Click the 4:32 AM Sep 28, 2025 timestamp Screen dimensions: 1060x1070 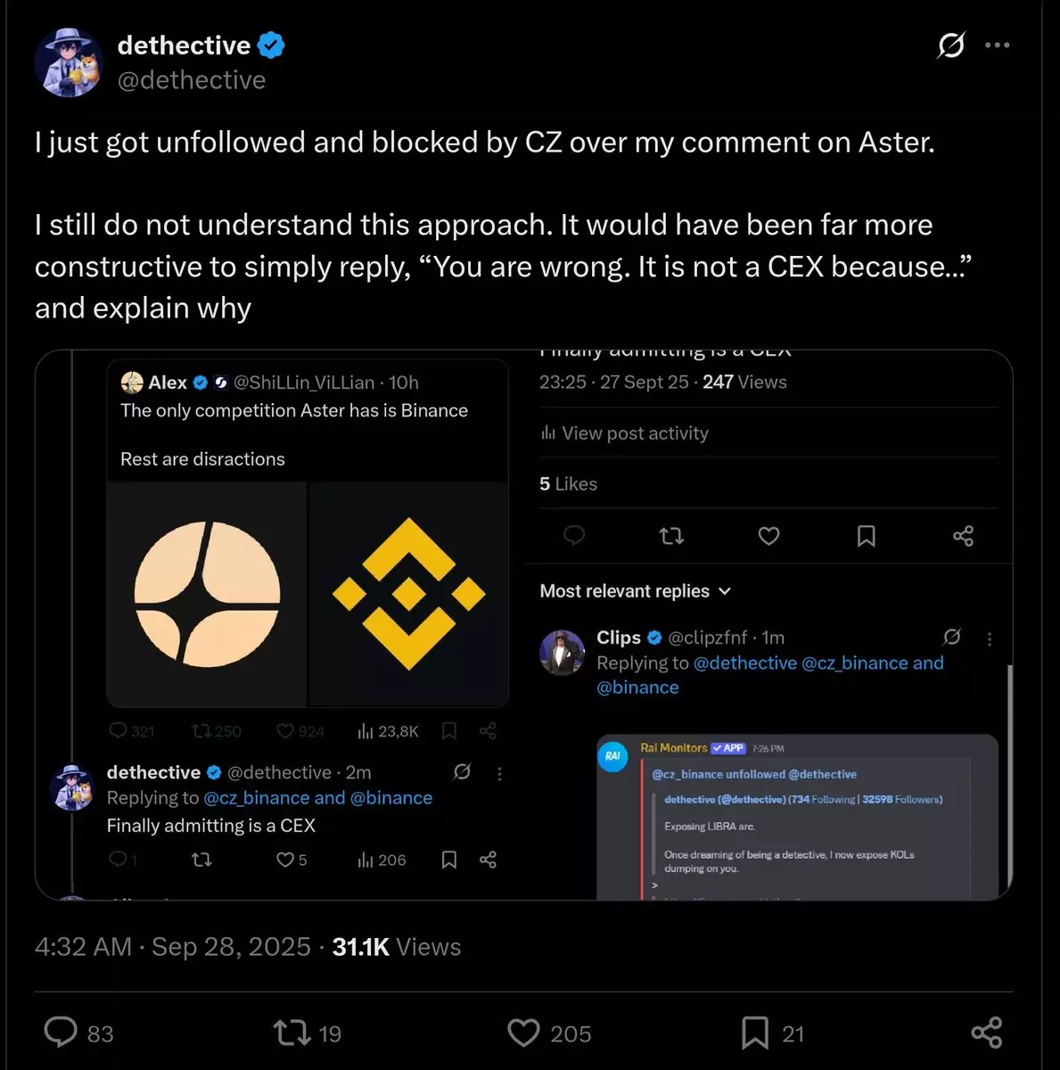(x=172, y=947)
